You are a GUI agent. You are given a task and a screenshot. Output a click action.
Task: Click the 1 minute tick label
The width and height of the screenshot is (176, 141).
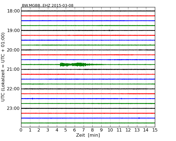[x=30, y=130]
